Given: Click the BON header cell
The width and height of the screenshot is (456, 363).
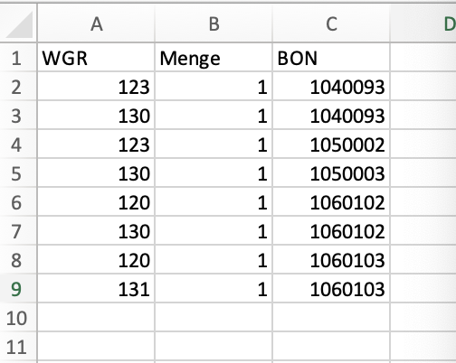Looking at the screenshot, I should point(331,58).
